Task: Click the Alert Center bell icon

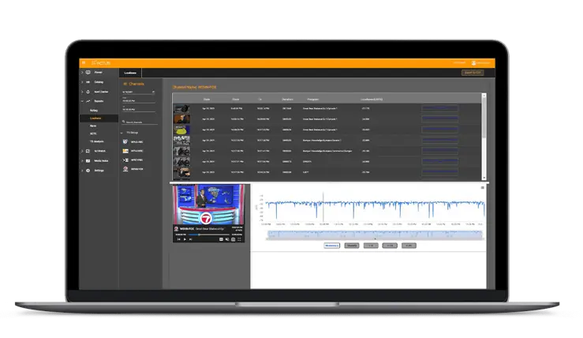Action: coord(88,91)
